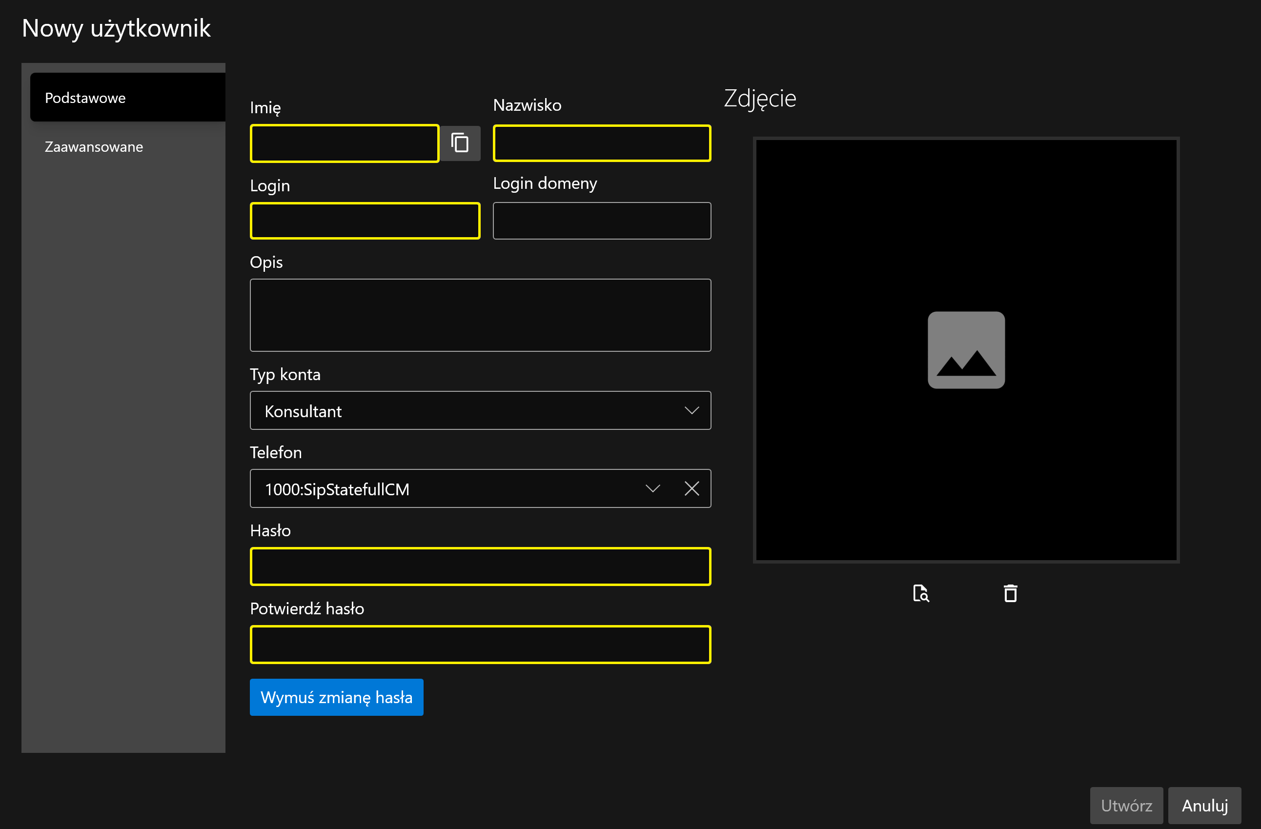The height and width of the screenshot is (829, 1261).
Task: Click the image placeholder icon
Action: click(x=965, y=350)
